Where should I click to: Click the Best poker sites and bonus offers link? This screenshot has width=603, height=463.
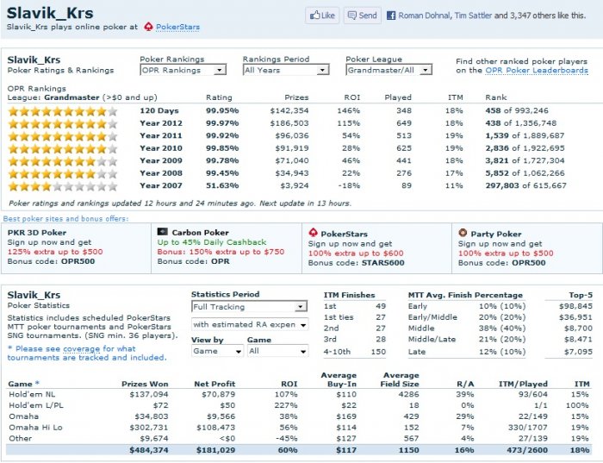pyautogui.click(x=65, y=219)
